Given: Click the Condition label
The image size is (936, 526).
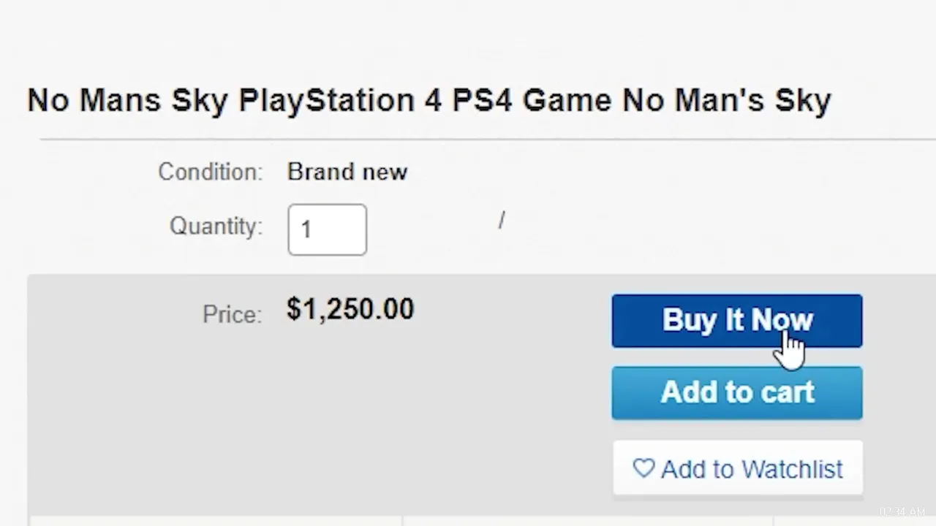Looking at the screenshot, I should coord(210,172).
